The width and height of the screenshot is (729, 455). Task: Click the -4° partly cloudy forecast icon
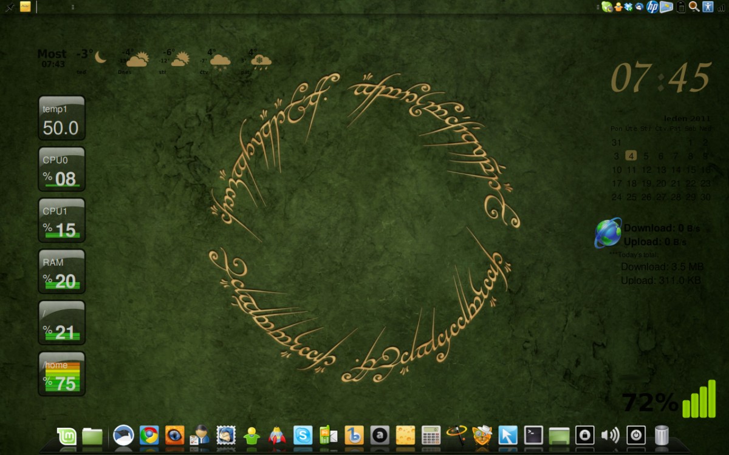tap(137, 59)
